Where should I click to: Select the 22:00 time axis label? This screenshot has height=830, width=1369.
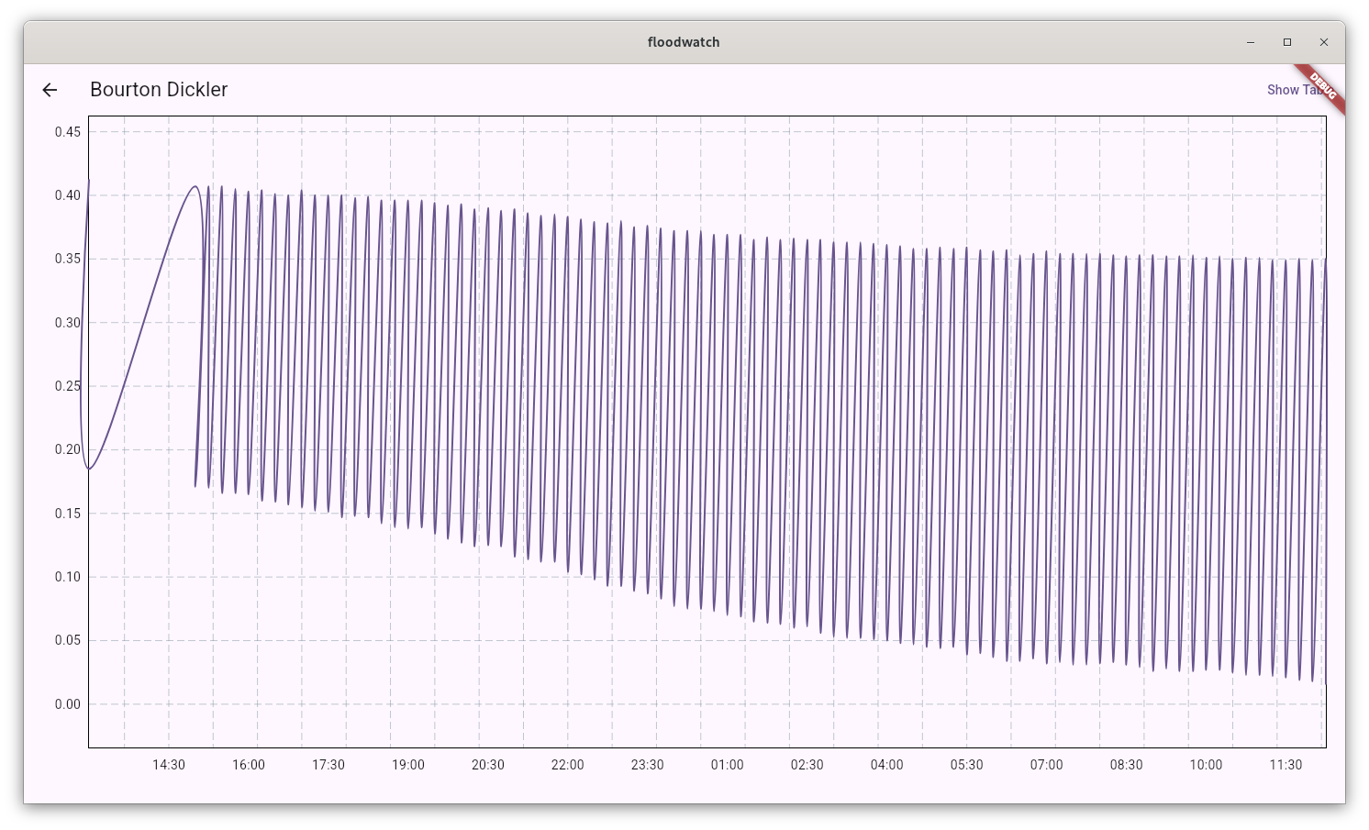point(568,765)
